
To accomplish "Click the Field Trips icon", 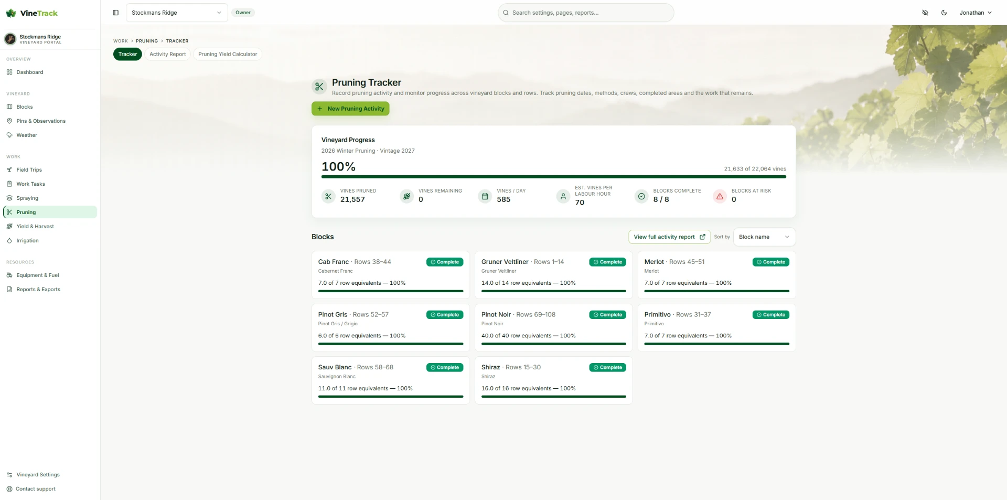I will coord(9,169).
